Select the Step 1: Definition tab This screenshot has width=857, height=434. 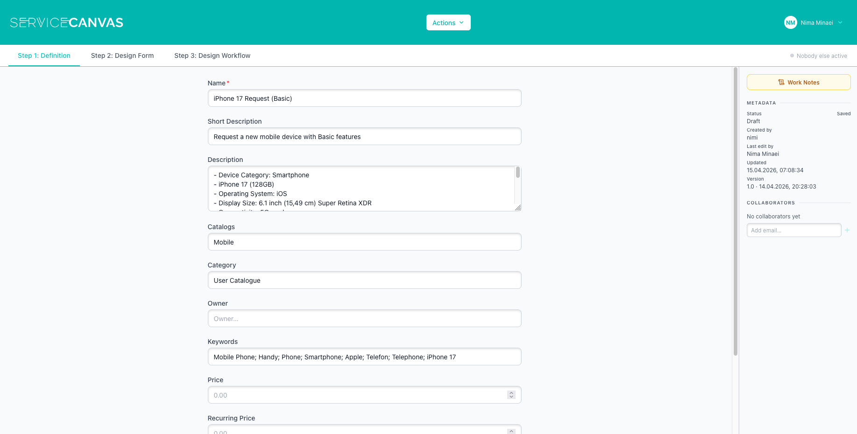pos(44,56)
